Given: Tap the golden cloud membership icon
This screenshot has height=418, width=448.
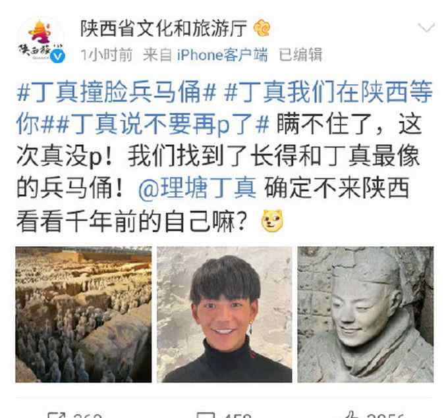Looking at the screenshot, I should (x=262, y=28).
